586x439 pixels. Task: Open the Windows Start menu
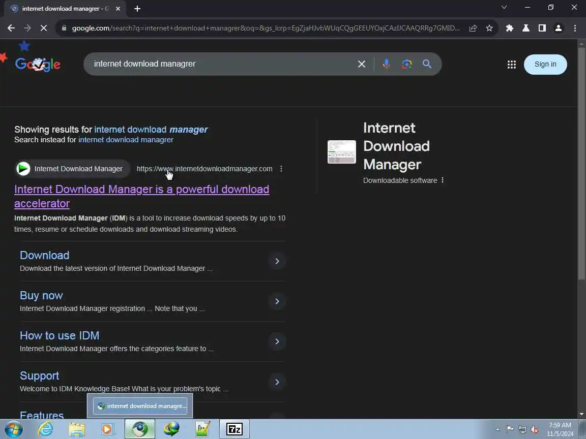coord(14,429)
